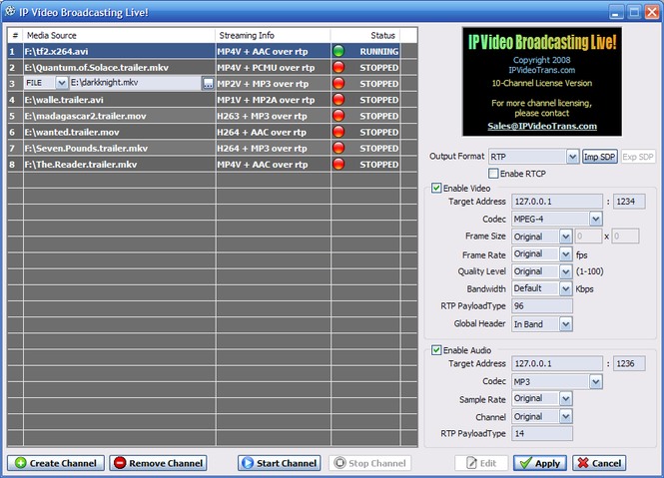The height and width of the screenshot is (478, 664).
Task: Open the FILE source type dropdown in row 3
Action: pyautogui.click(x=61, y=83)
